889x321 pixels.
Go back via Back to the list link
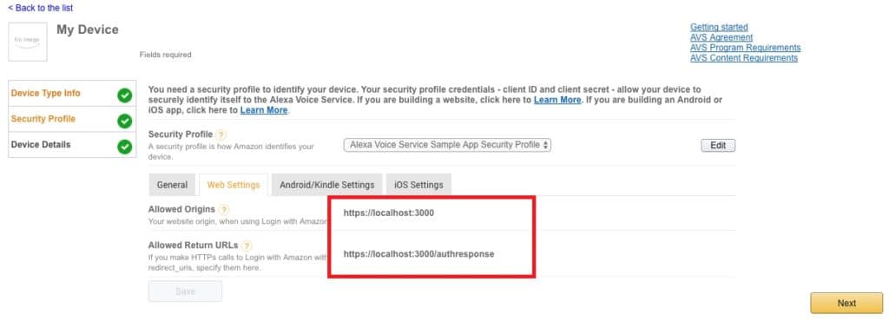40,8
